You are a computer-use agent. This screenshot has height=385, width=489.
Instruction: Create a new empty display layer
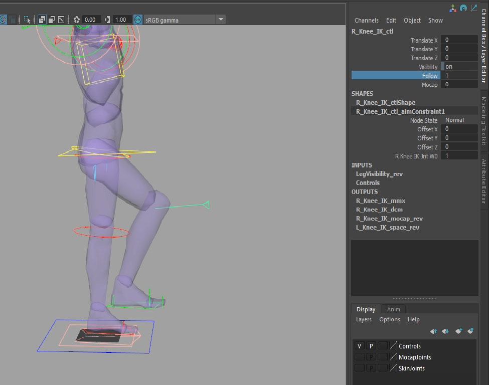point(458,331)
